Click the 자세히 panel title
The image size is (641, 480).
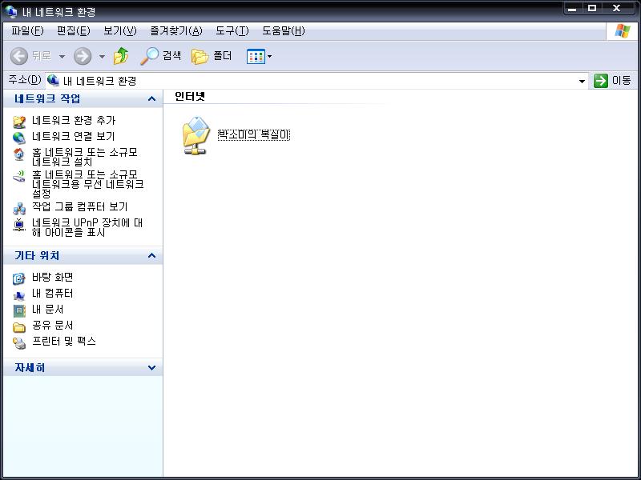click(30, 368)
